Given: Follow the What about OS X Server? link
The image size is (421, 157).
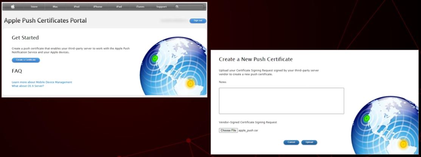Looking at the screenshot, I should [28, 86].
